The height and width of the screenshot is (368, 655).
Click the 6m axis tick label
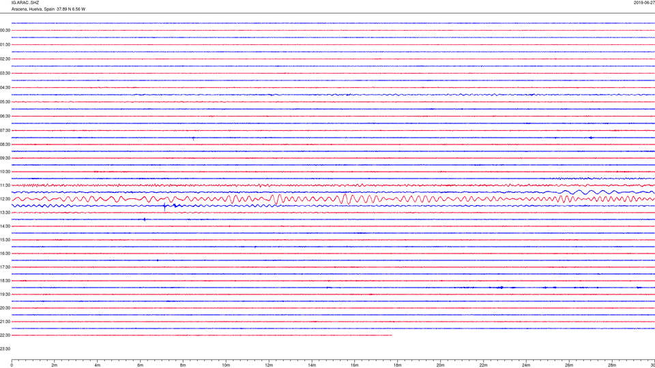(x=141, y=365)
